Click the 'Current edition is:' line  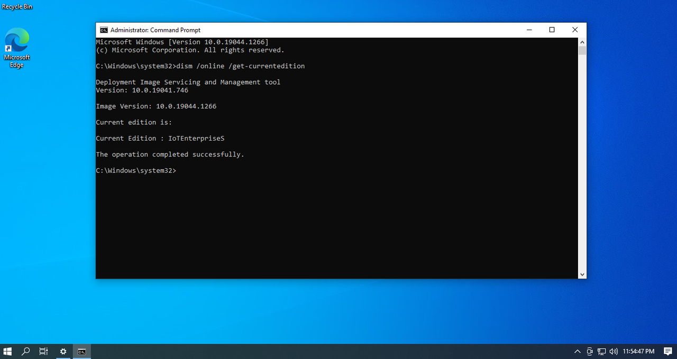tap(134, 123)
